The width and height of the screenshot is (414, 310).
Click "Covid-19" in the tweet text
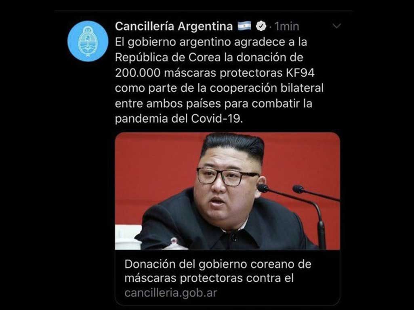(215, 119)
